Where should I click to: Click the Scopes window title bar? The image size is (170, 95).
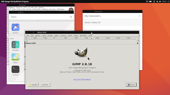[41, 12]
